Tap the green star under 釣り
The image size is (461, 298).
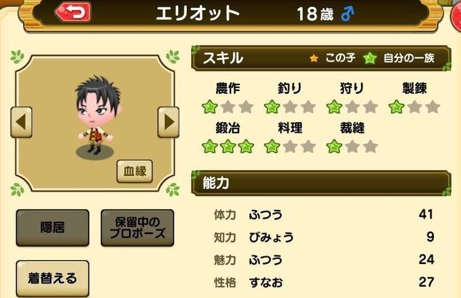click(272, 107)
